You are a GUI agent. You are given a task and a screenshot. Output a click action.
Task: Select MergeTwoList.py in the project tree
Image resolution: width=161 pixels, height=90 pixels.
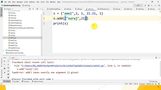[x=16, y=25]
